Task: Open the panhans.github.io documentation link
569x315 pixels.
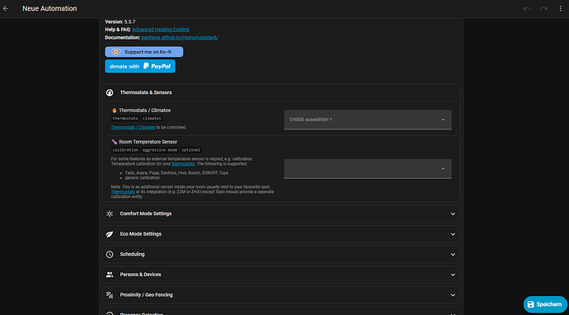Action: click(x=180, y=37)
